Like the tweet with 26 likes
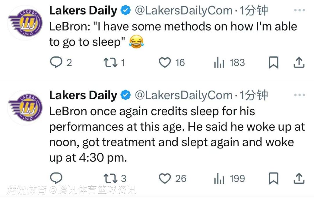The image size is (314, 200). [x=165, y=178]
